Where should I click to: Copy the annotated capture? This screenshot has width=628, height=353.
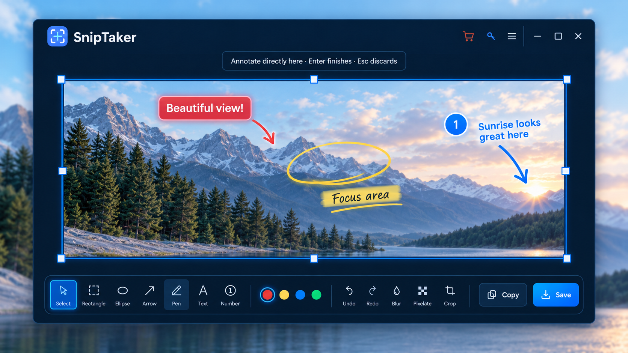point(503,295)
